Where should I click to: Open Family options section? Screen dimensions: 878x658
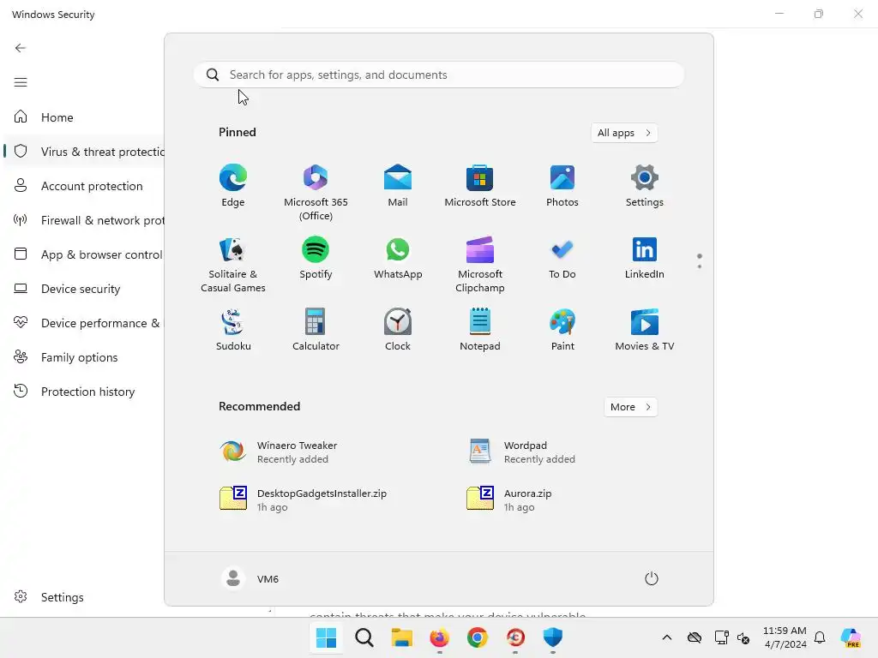coord(84,357)
